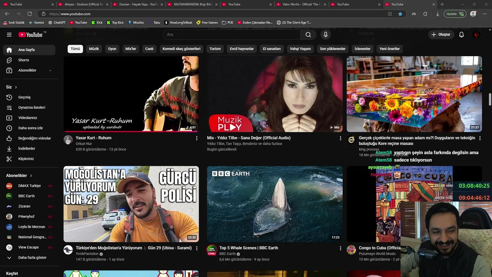Open Daha sonra izle list

(x=29, y=128)
